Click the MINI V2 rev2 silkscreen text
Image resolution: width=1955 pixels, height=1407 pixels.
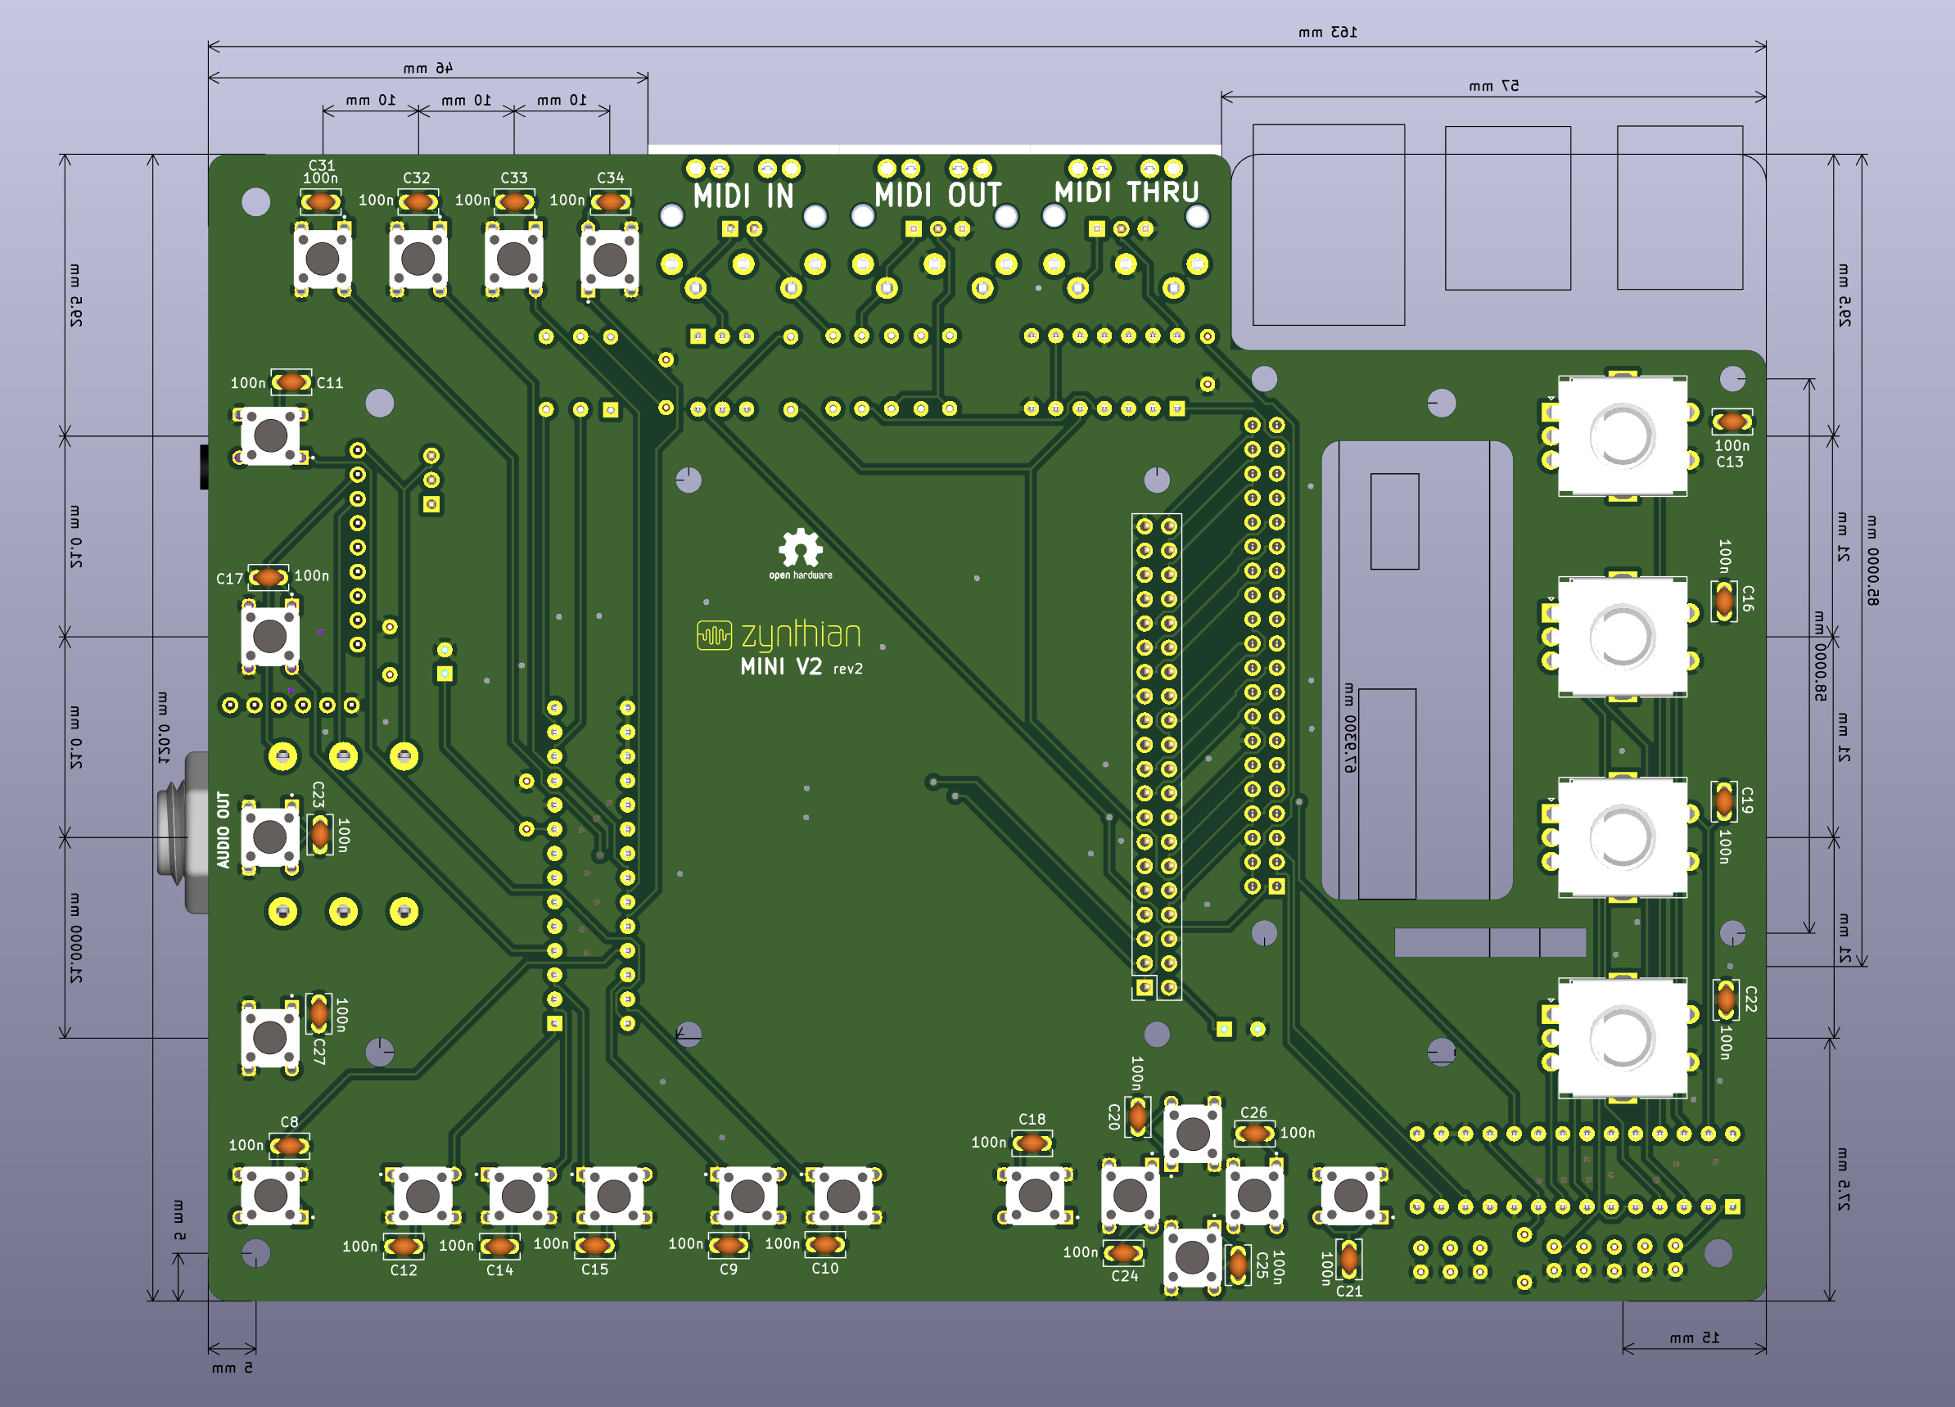(801, 667)
